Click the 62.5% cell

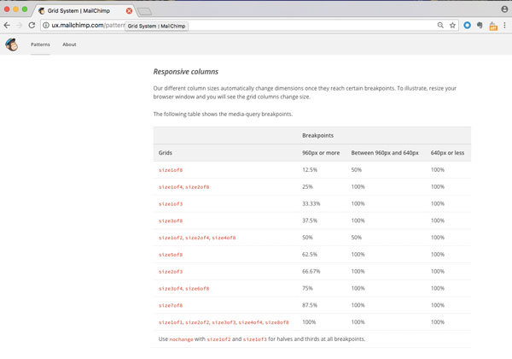coord(310,255)
